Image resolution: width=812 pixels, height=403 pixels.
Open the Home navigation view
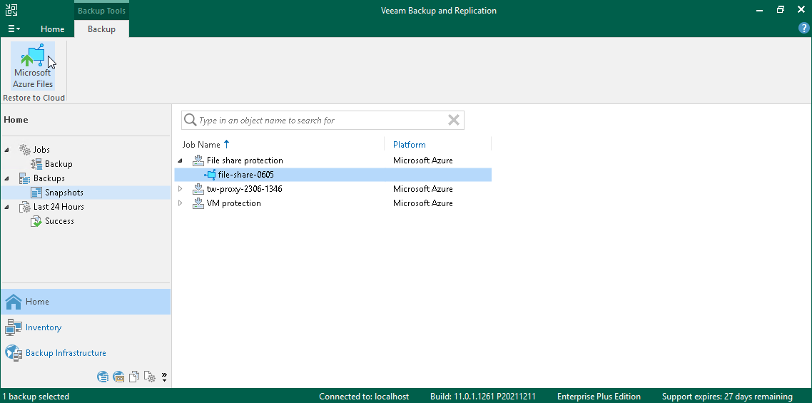(86, 302)
